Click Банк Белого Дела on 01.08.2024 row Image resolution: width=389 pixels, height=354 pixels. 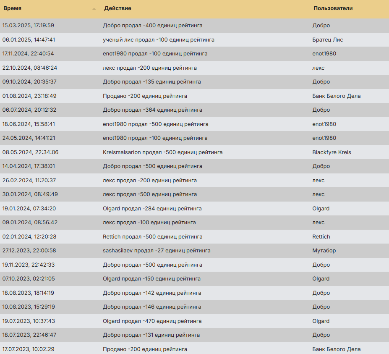336,96
